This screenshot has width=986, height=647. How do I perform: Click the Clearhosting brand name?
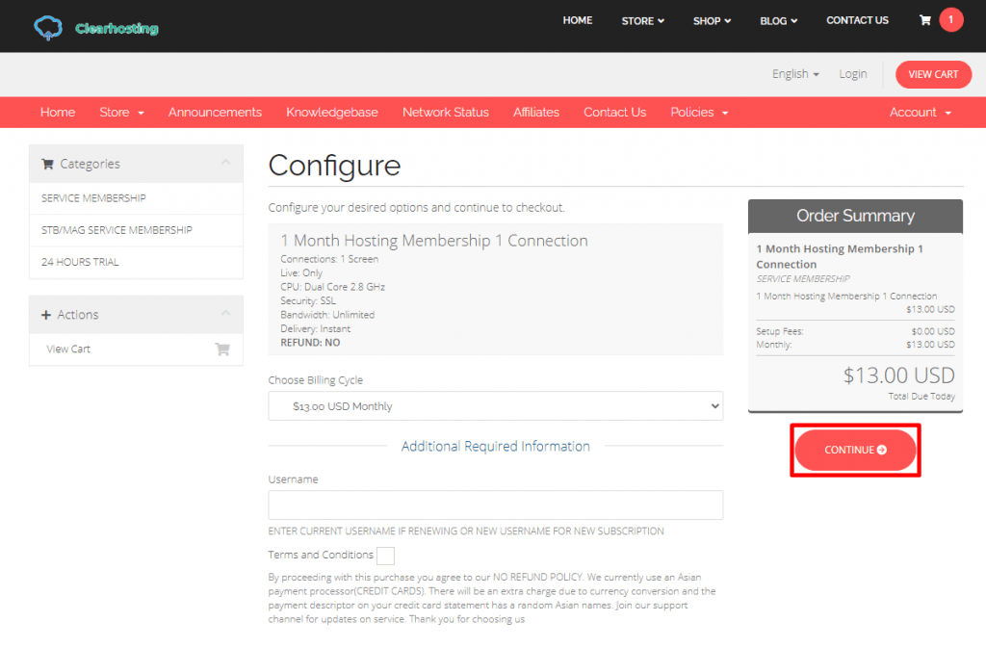(117, 28)
